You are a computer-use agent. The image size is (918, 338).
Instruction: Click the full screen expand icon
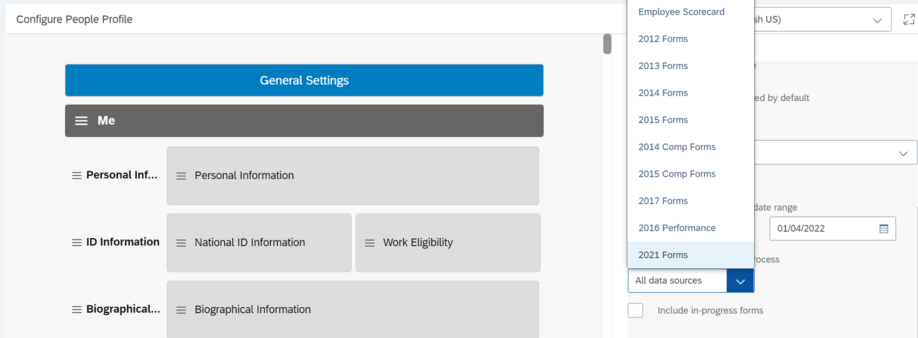[x=909, y=19]
